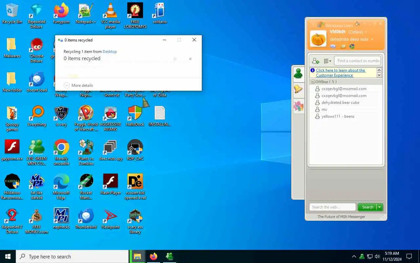420x263 pixels.
Task: Select the Plants vs Zombies desktop icon
Action: point(86,153)
